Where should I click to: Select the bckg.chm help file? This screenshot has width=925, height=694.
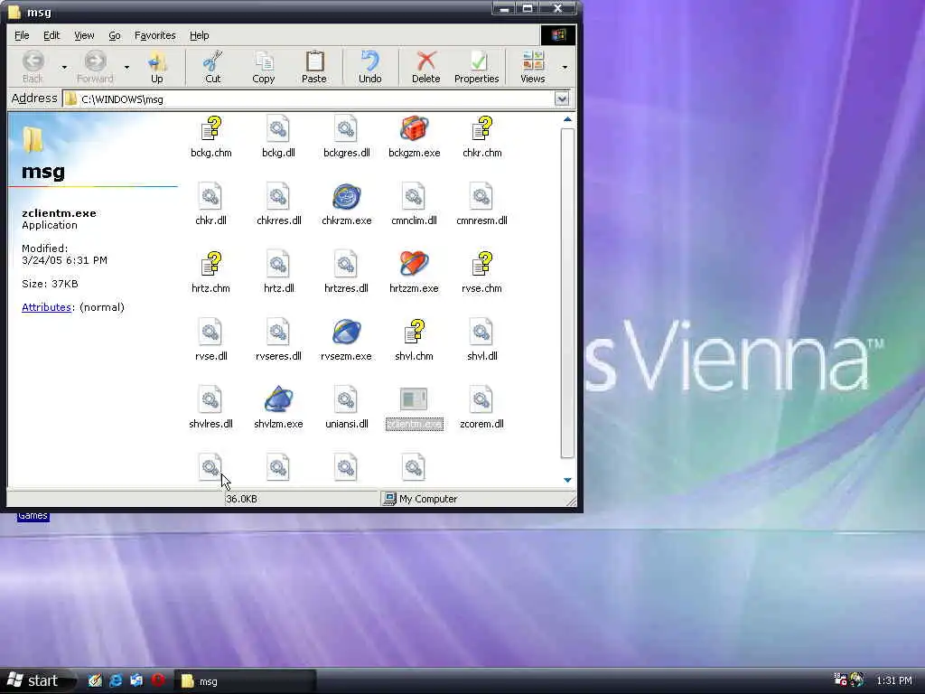211,137
